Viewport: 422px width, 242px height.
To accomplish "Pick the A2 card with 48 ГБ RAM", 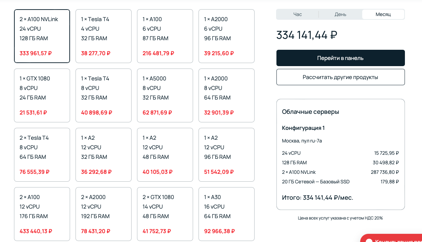I will click(165, 155).
